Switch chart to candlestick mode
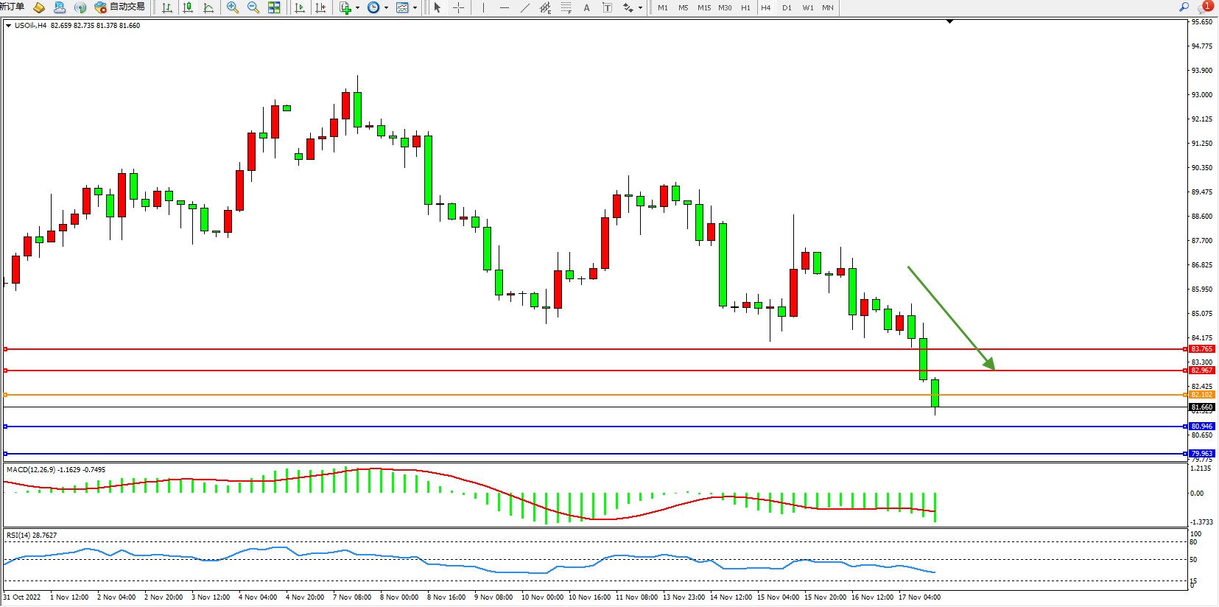Viewport: 1219px width, 607px height. click(x=188, y=7)
